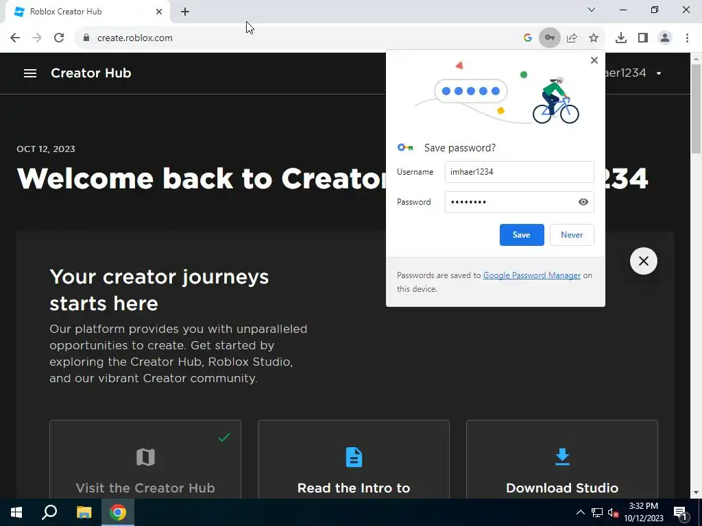Click the Password field in popup
The image size is (702, 526).
[x=520, y=202]
